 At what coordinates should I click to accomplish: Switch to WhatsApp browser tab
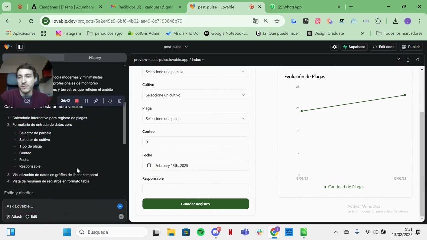[305, 7]
